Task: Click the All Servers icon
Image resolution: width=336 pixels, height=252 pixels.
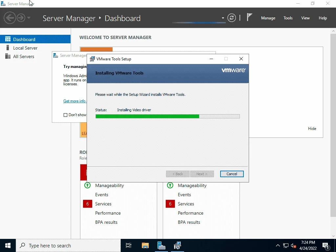Action: point(8,56)
